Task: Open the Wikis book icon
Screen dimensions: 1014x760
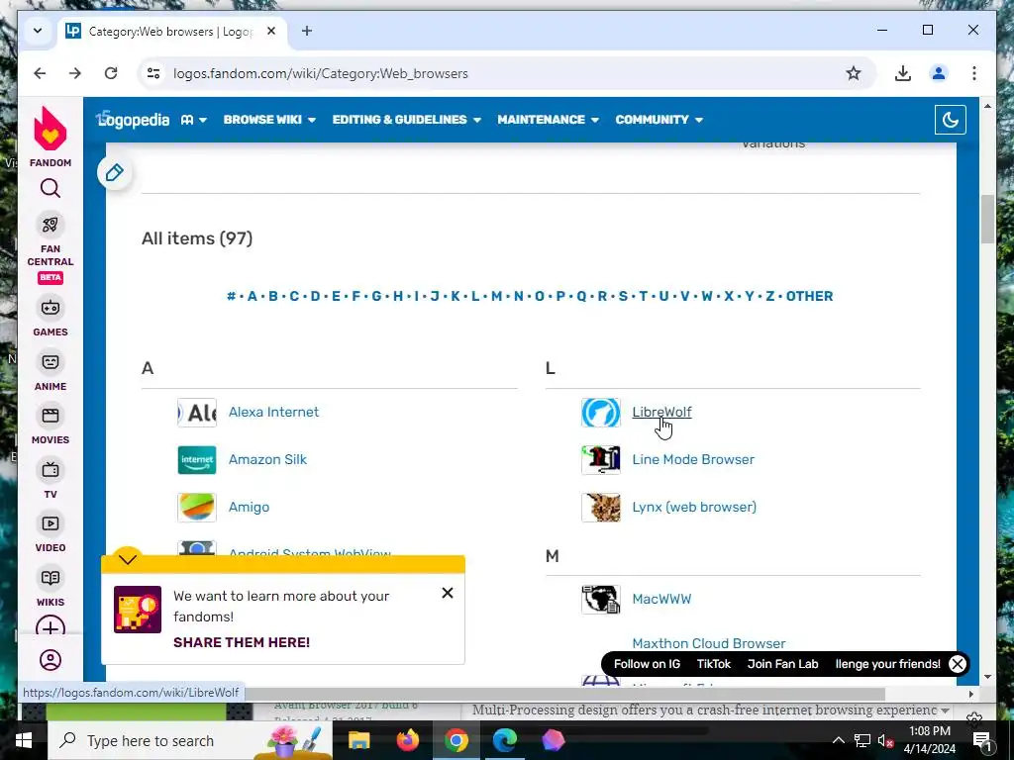Action: click(50, 578)
